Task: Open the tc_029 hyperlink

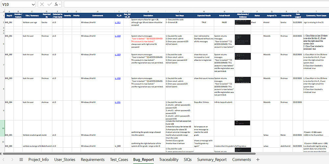Action: [117, 54]
